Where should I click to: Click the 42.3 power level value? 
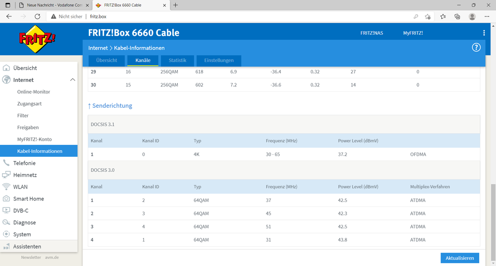tap(343, 213)
